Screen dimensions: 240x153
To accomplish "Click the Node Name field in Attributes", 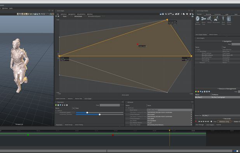I will (169, 110).
